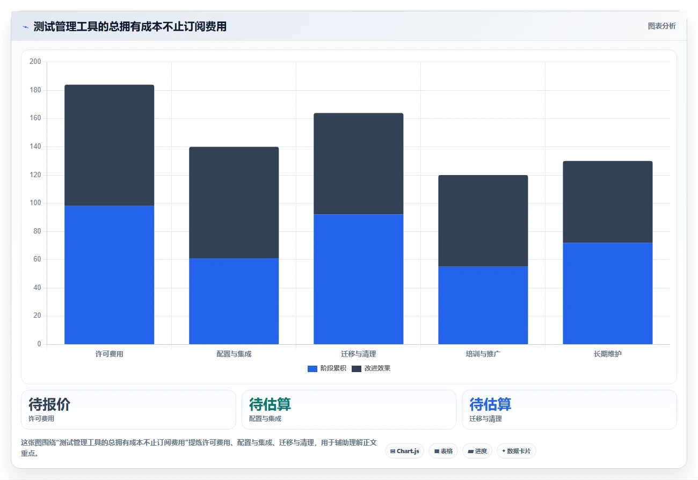
Task: Open the green 待估算 配置与集成 card
Action: click(x=349, y=410)
